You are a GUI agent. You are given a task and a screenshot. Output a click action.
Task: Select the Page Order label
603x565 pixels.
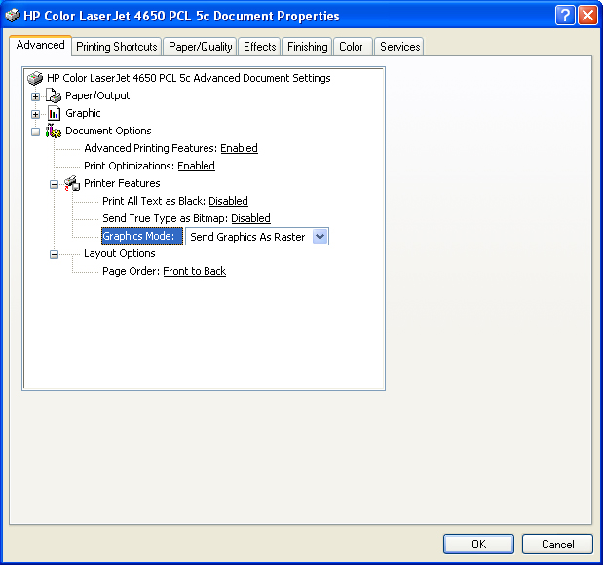click(132, 271)
